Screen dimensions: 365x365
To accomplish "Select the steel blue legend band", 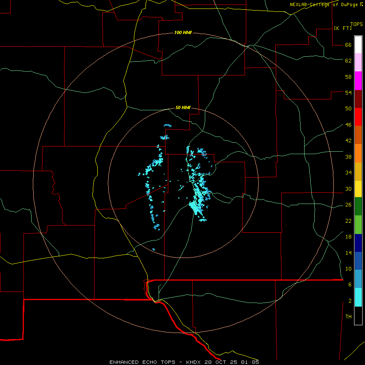I will point(358,279).
